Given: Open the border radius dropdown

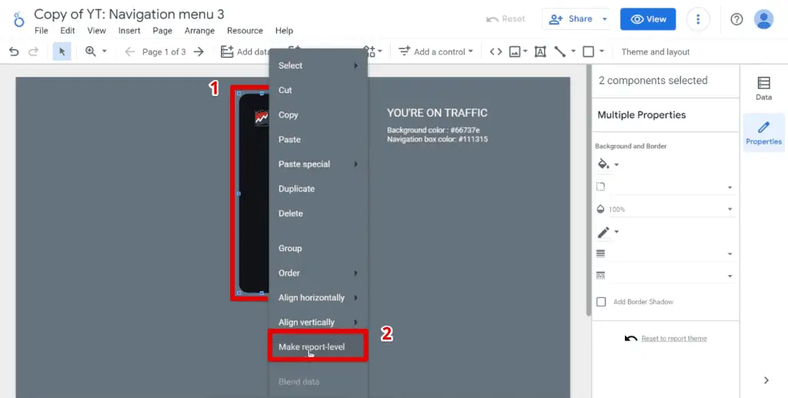Looking at the screenshot, I should [x=730, y=187].
